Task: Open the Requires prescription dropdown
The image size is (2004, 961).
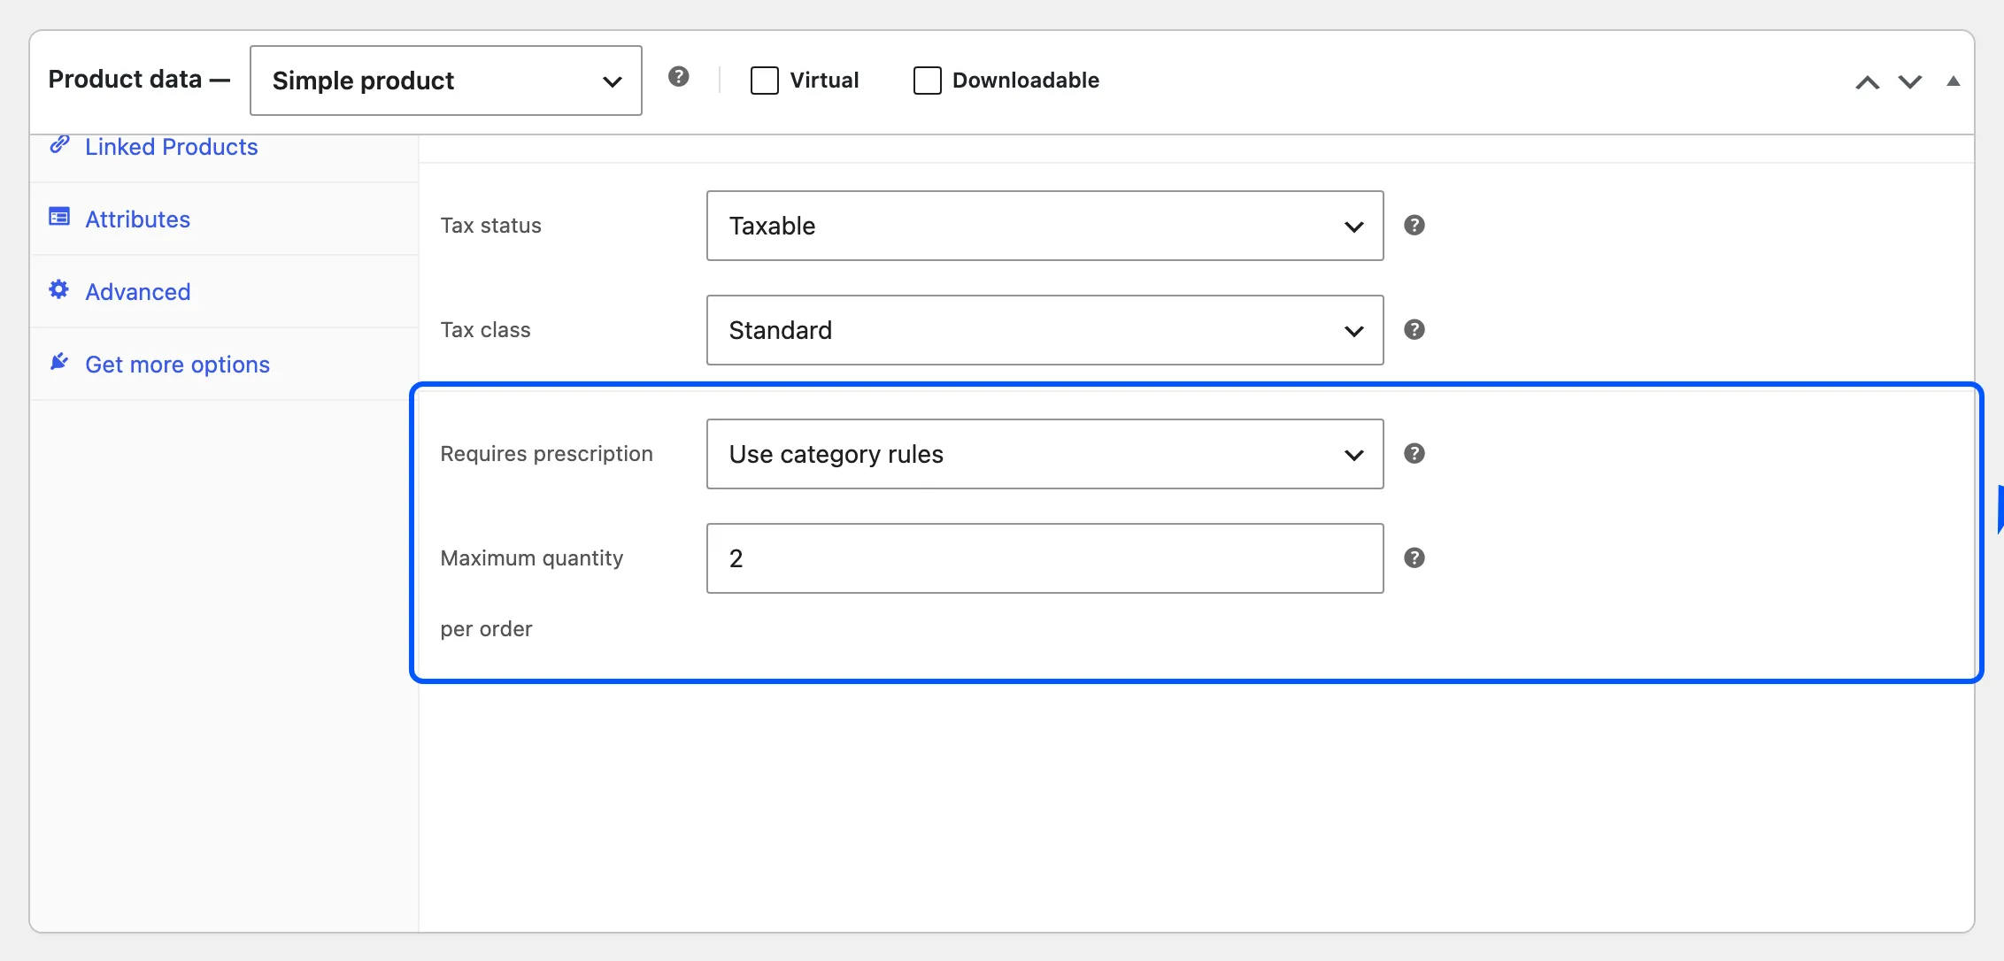Action: click(1045, 454)
